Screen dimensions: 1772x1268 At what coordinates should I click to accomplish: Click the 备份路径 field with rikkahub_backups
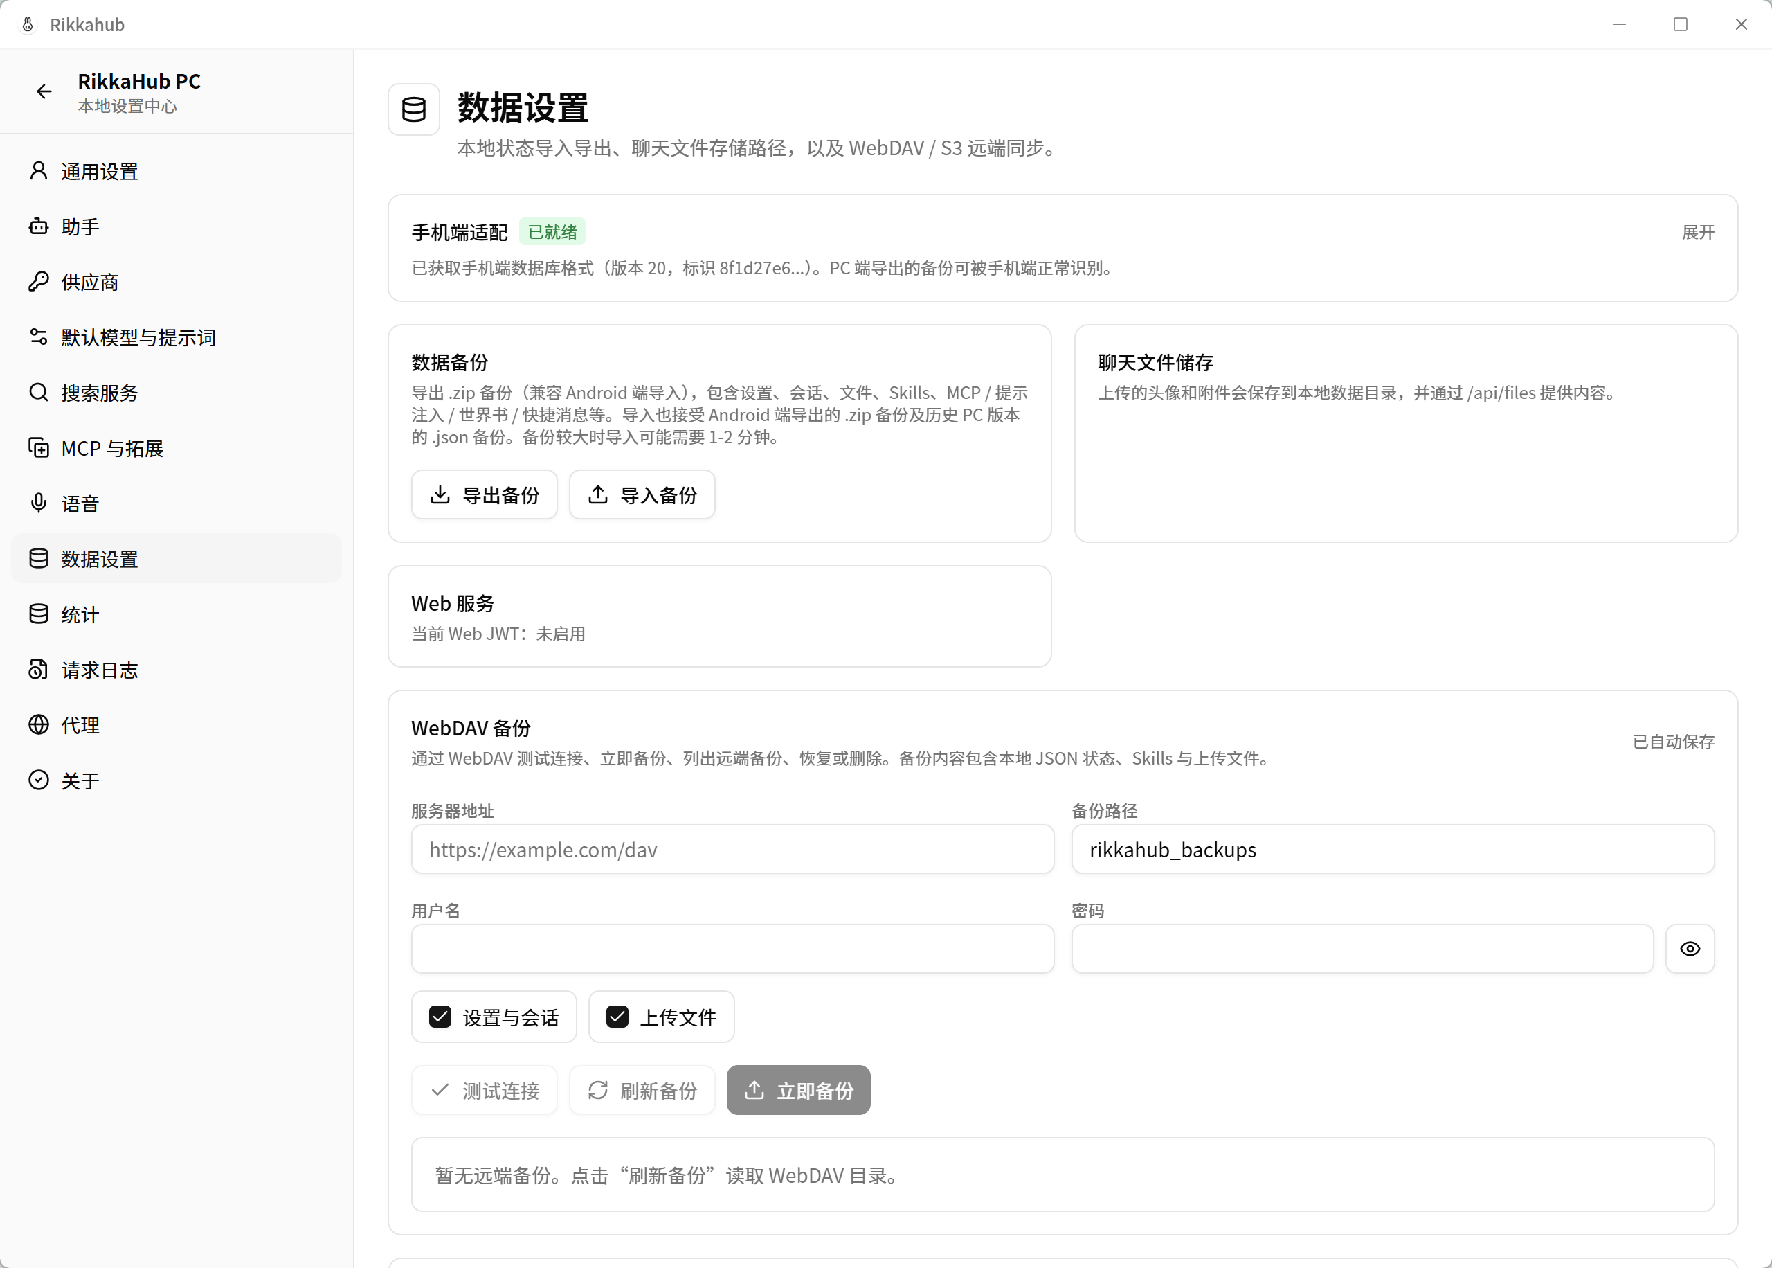[x=1393, y=850]
